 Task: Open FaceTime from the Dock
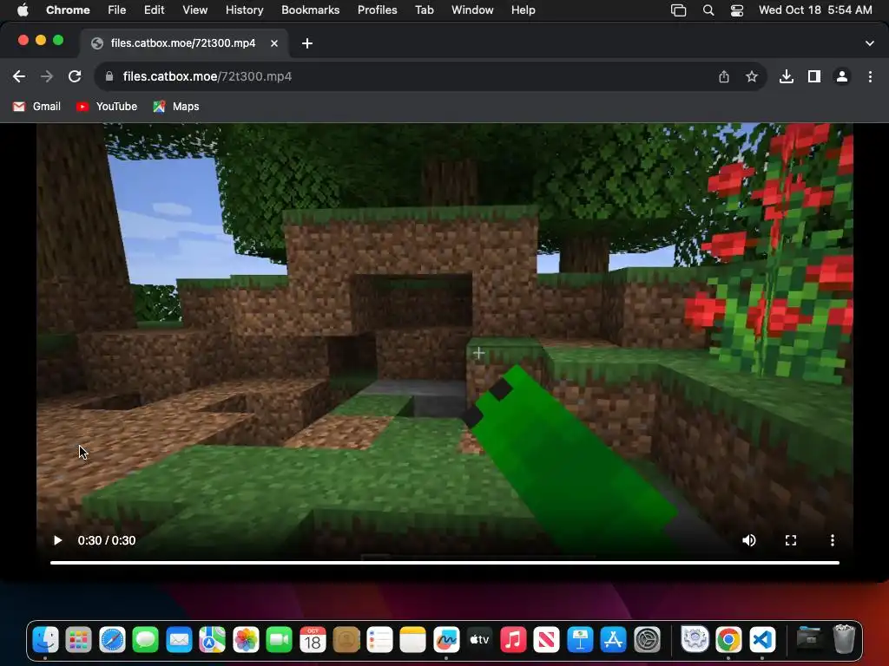(280, 640)
